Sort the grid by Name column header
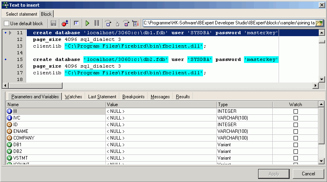Image resolution: width=327 pixels, height=182 pixels. (56, 105)
